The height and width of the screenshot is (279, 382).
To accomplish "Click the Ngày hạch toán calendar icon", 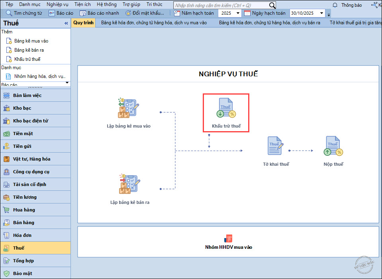I will click(x=247, y=13).
